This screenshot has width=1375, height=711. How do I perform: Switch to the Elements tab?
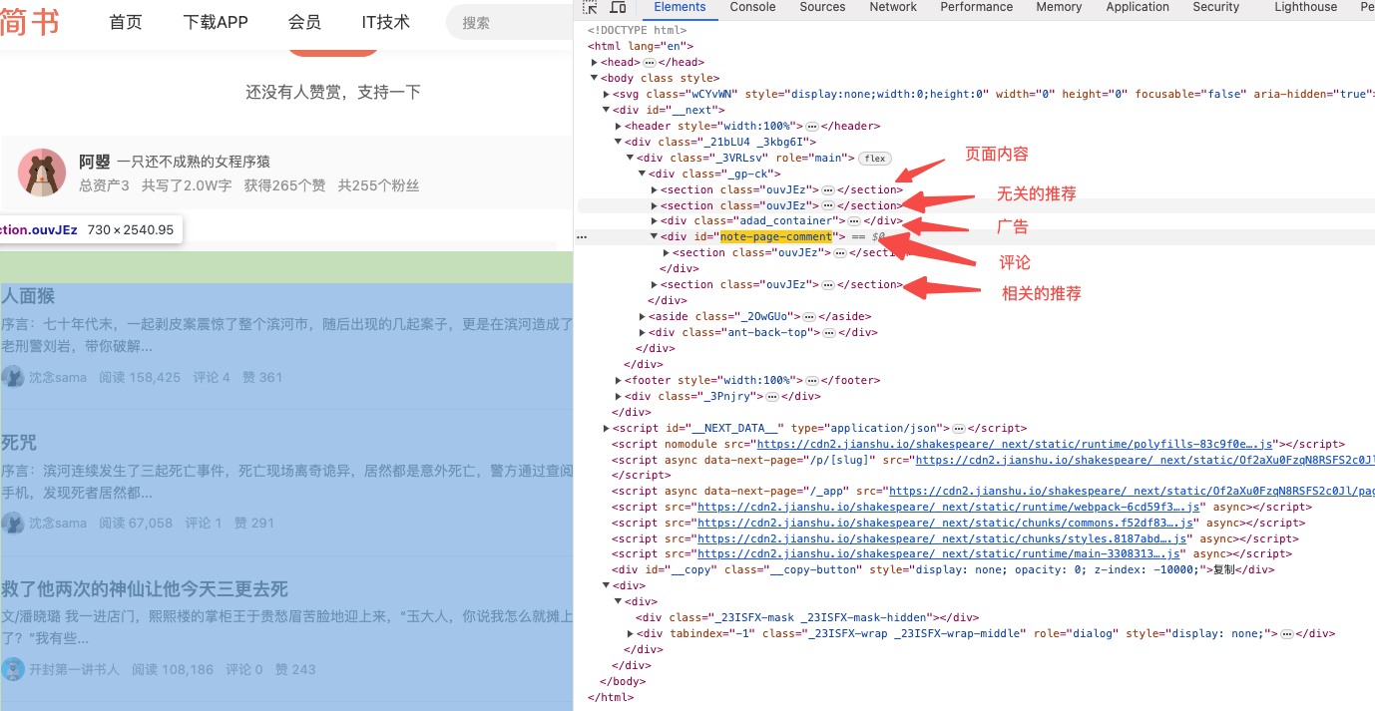680,7
